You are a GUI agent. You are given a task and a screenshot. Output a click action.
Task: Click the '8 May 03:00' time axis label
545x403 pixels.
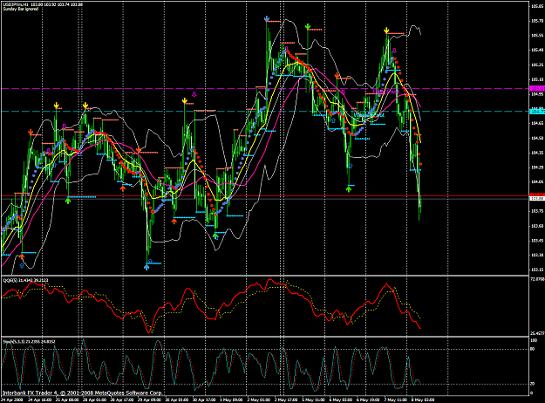tap(423, 400)
